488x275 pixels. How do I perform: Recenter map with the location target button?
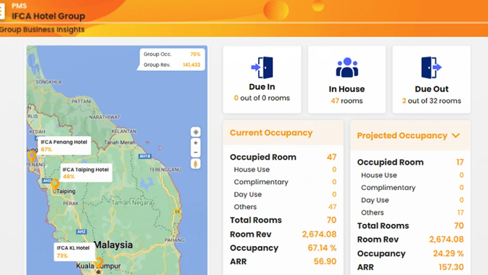coord(195,132)
